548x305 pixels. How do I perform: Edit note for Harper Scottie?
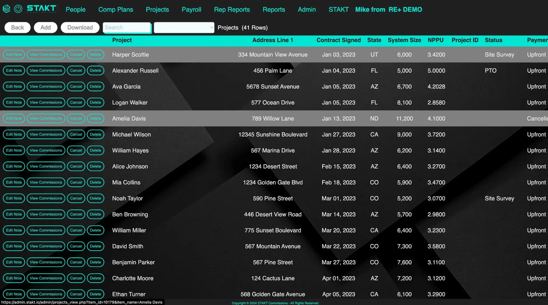pyautogui.click(x=14, y=54)
